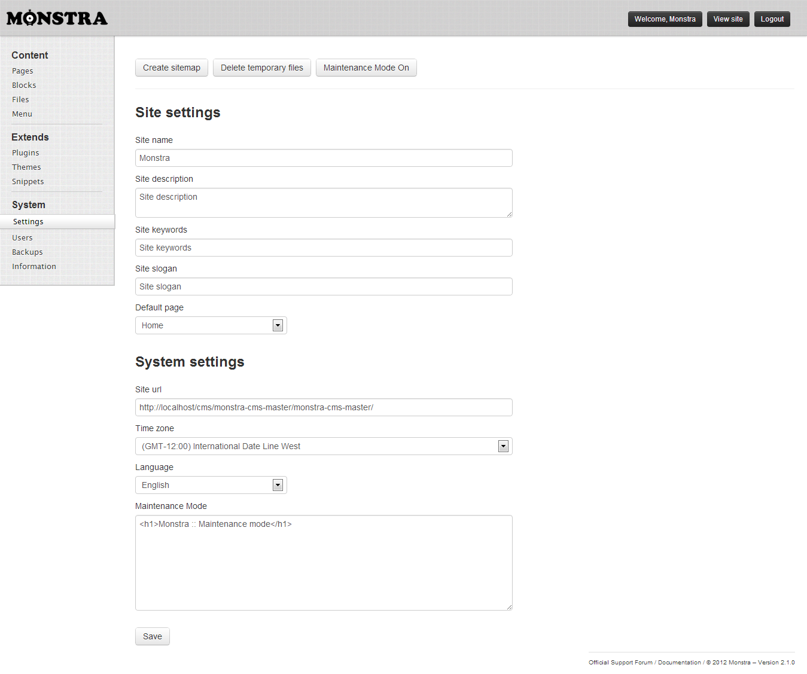Image resolution: width=807 pixels, height=674 pixels.
Task: Open the Official Support Forum link
Action: click(x=620, y=662)
